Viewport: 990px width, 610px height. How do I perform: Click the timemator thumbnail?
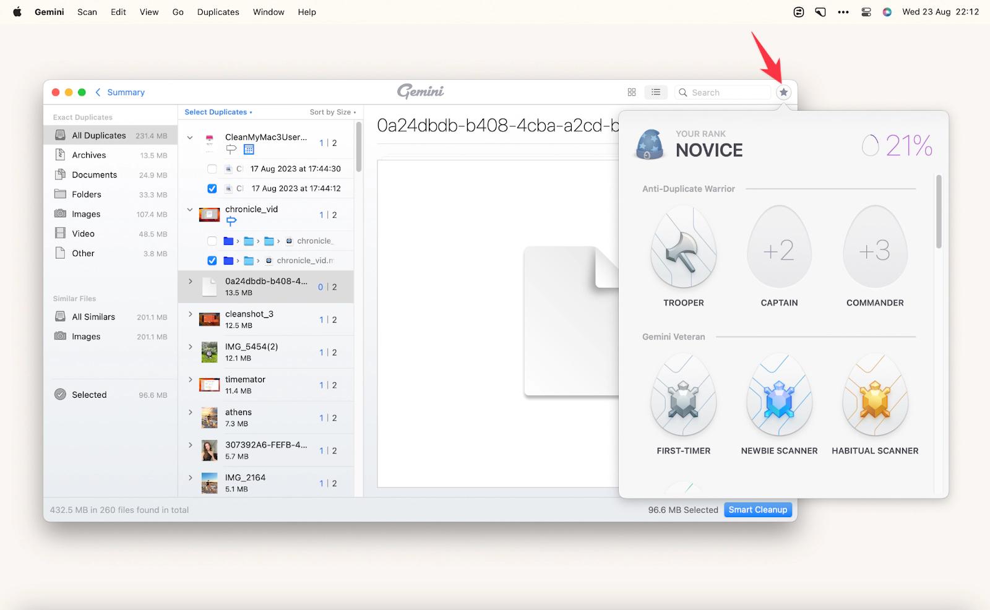(x=209, y=385)
